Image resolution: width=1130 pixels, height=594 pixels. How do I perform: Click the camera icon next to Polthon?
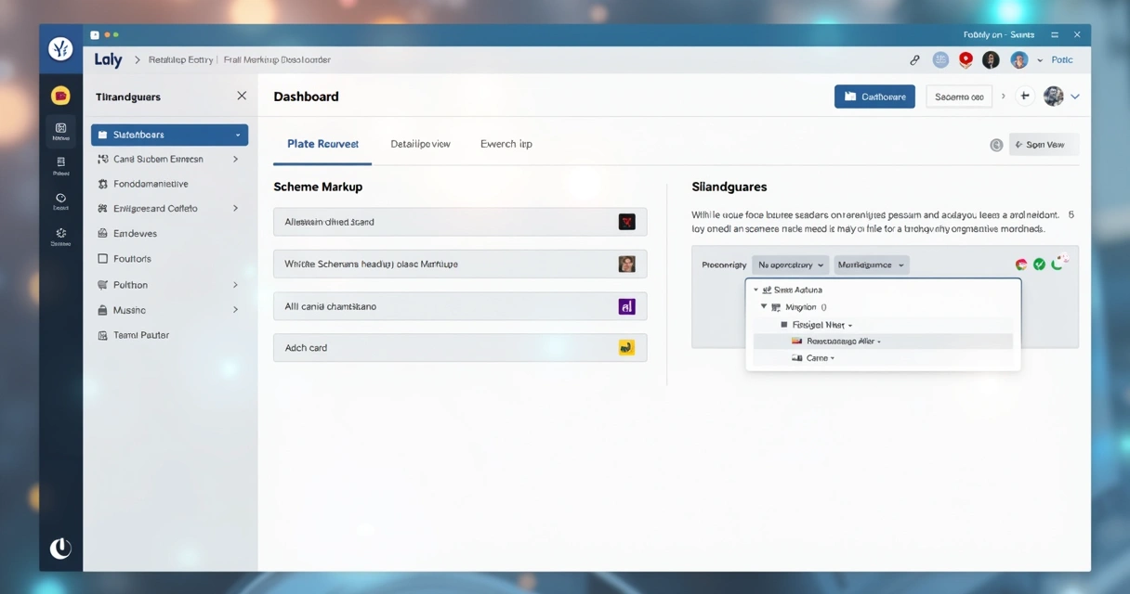(x=102, y=284)
